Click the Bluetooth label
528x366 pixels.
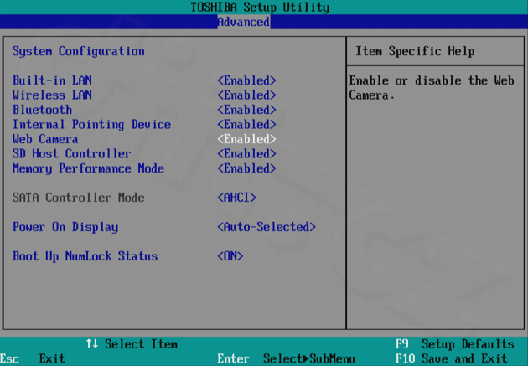pos(42,110)
